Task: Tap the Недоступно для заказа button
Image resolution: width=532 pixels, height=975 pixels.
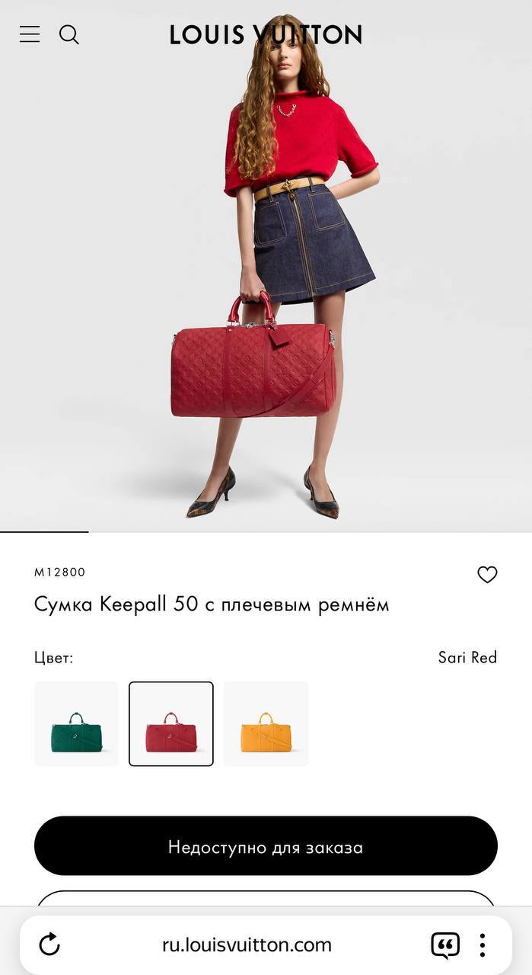Action: [x=266, y=846]
